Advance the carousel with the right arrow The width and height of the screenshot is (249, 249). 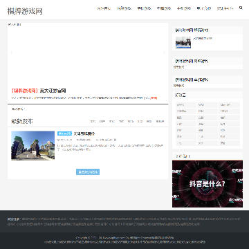[x=164, y=53]
